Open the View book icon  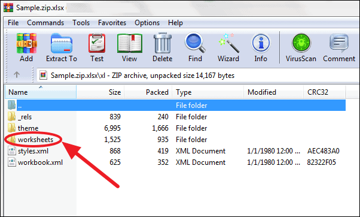130,43
